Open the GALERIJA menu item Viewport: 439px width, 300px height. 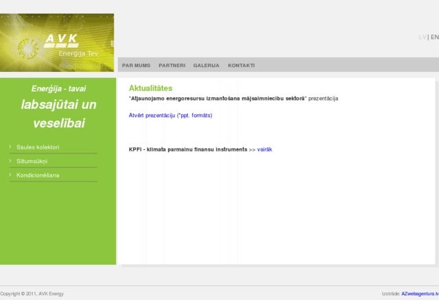[206, 66]
